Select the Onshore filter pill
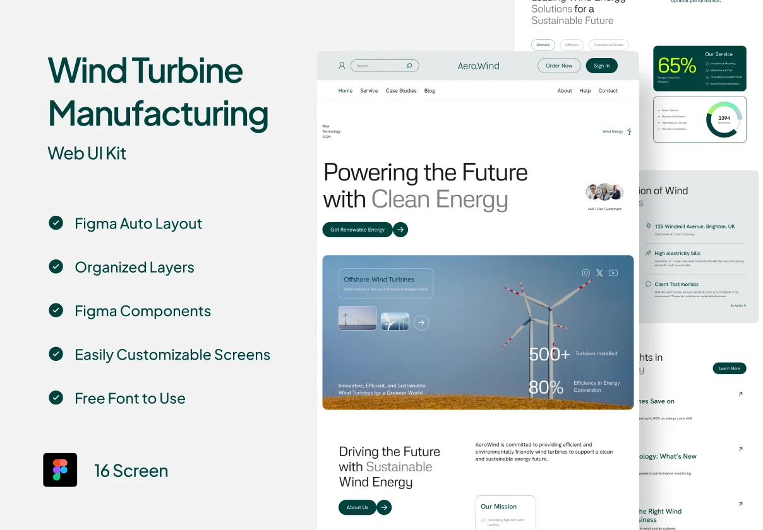763x530 pixels. point(543,45)
